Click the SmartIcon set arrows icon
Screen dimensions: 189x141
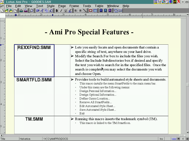point(116,11)
